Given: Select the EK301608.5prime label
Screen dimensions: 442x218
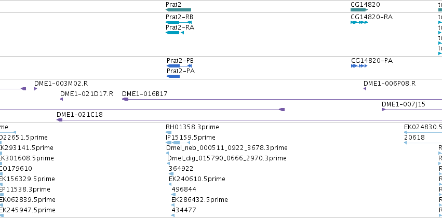Looking at the screenshot, I should click(27, 158).
